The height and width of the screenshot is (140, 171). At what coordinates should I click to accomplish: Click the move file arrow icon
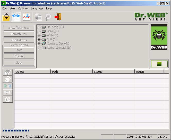tap(8, 93)
